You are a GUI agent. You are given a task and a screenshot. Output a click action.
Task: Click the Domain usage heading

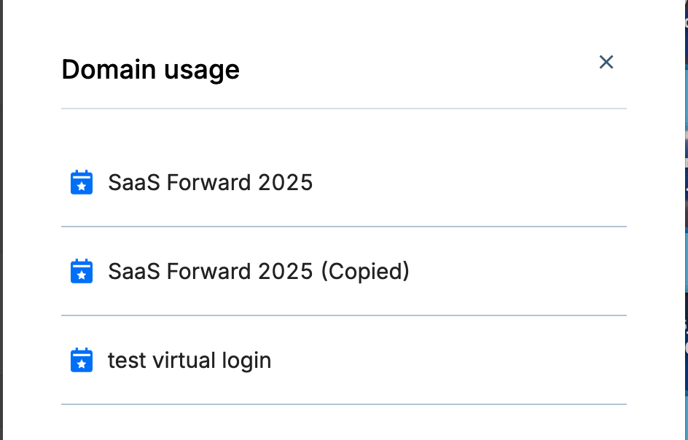150,70
